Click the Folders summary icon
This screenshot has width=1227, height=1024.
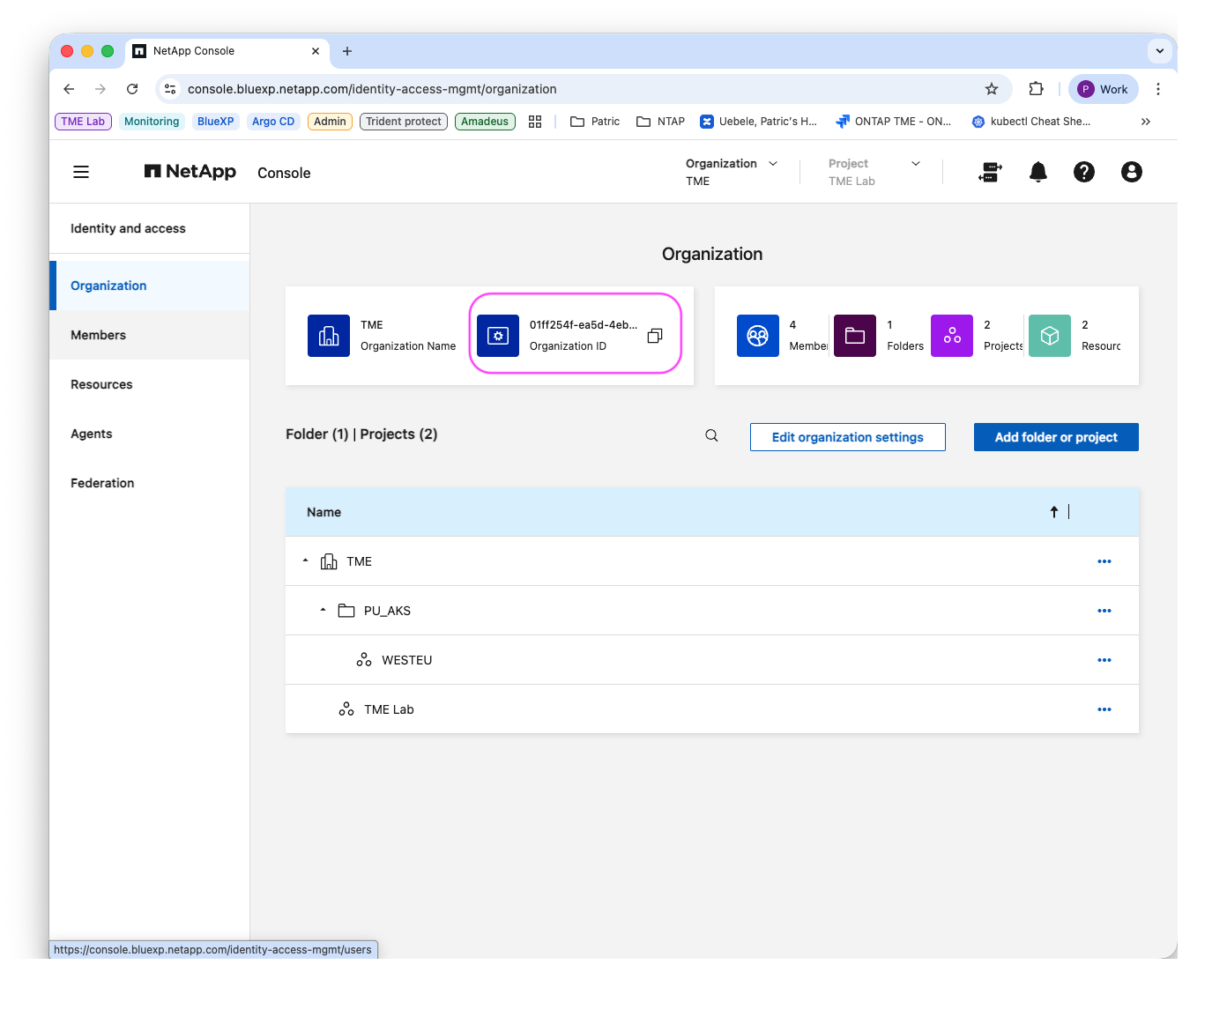click(x=855, y=336)
